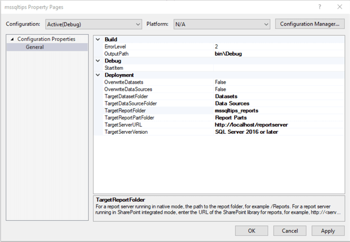Select the TargetReportFolder property name
This screenshot has height=242, width=350.
125,111
